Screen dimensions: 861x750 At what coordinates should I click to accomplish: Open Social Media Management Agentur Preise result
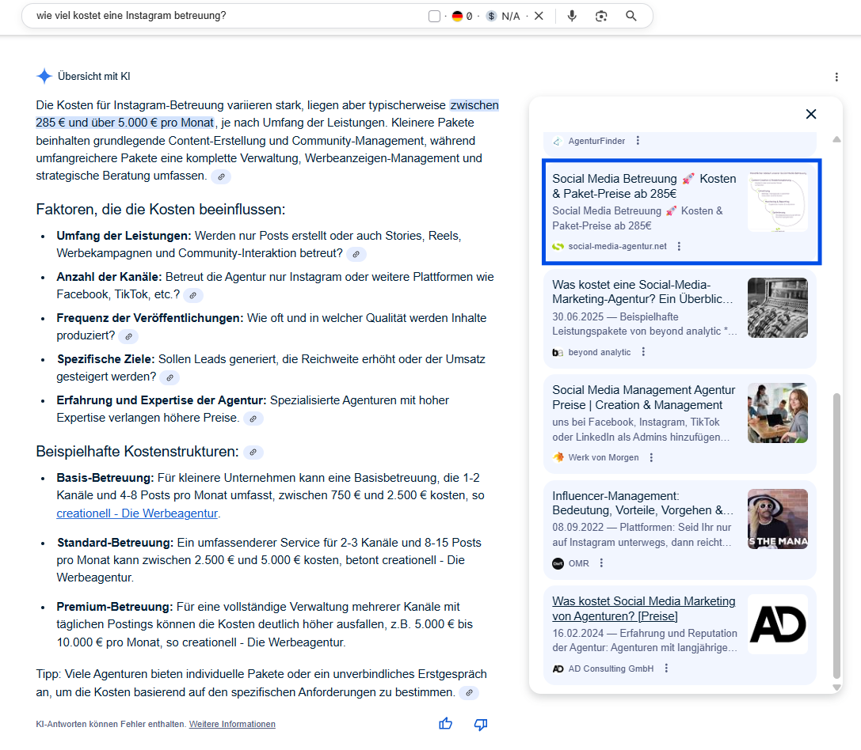643,397
